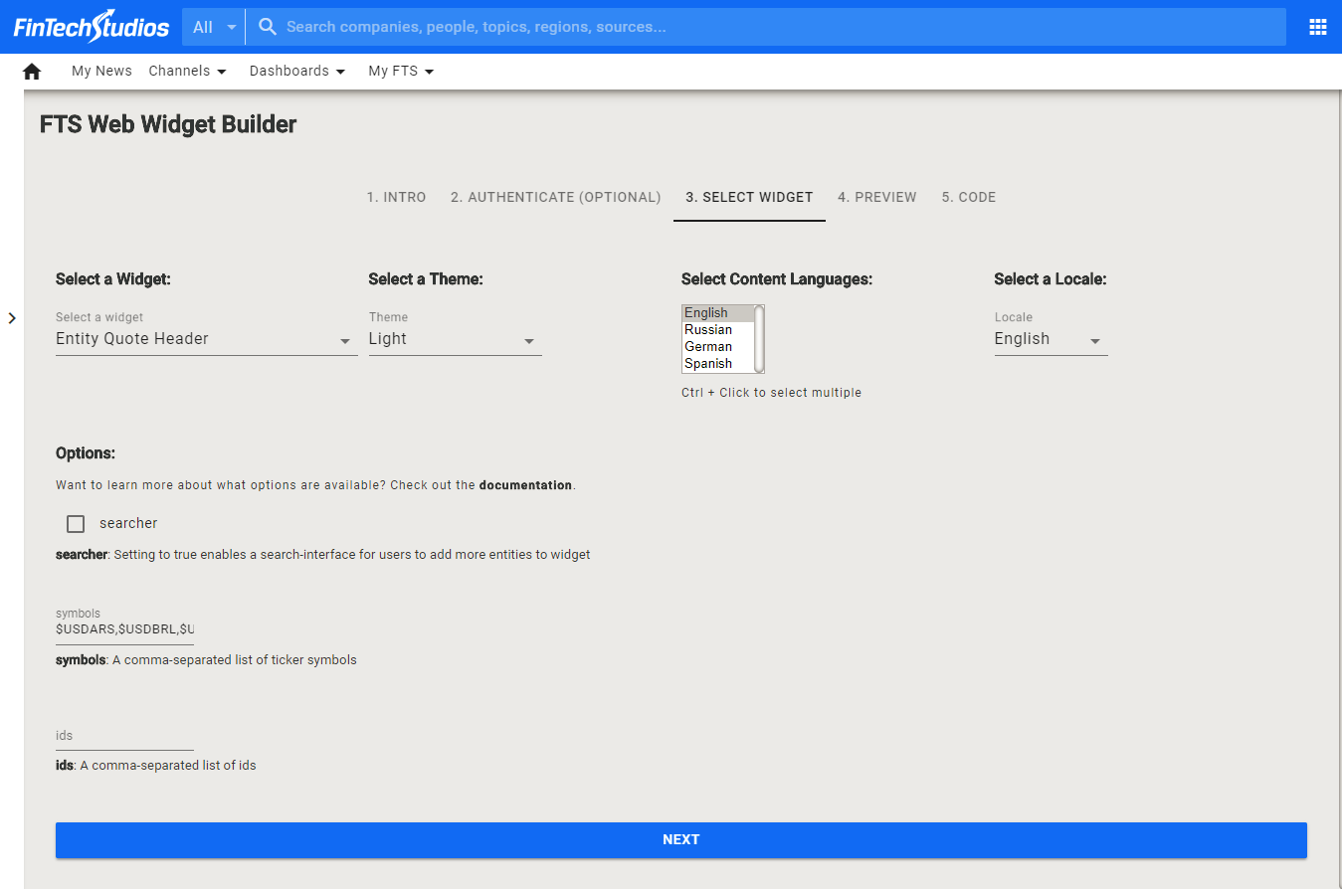Viewport: 1342px width, 889px height.
Task: Click the ids input field
Action: point(124,736)
